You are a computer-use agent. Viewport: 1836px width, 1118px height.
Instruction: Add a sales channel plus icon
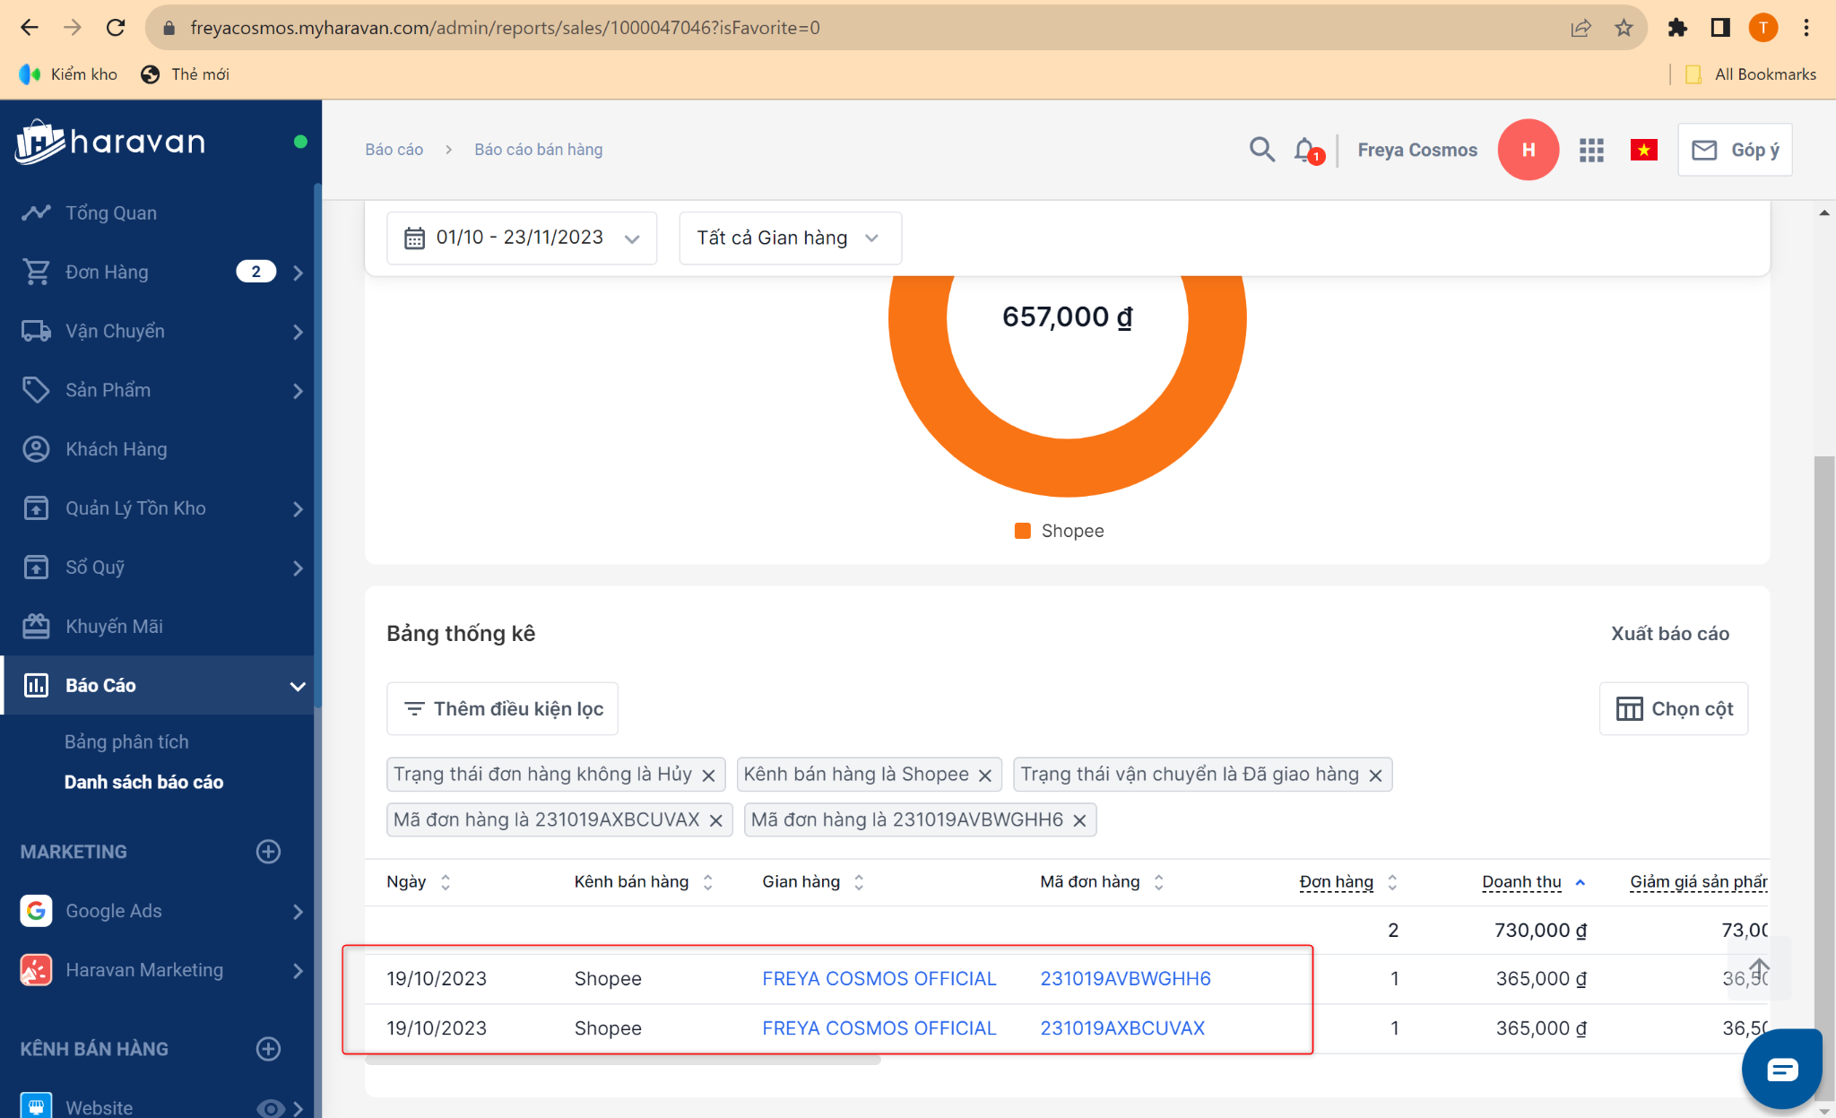268,1049
